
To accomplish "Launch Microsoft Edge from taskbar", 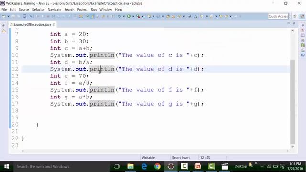I will tap(144, 166).
